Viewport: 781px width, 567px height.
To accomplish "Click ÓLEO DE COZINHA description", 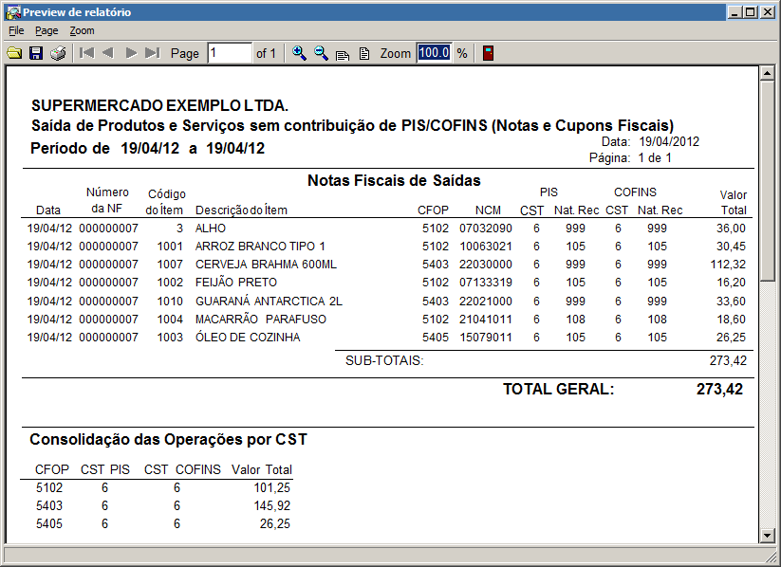I will (248, 337).
